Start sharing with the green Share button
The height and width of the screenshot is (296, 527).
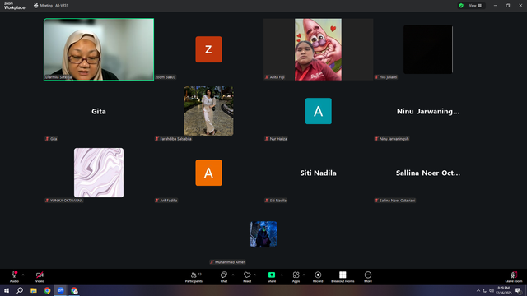click(x=272, y=277)
